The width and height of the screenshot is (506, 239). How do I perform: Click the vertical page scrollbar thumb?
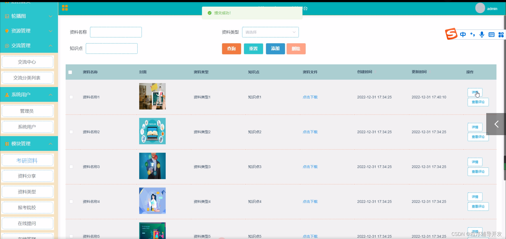pyautogui.click(x=505, y=97)
